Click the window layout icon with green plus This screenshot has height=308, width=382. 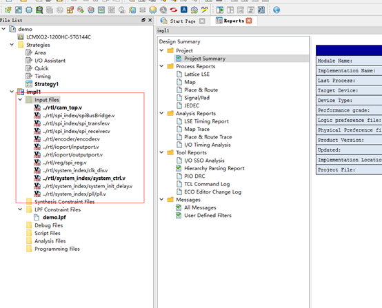[x=220, y=10]
